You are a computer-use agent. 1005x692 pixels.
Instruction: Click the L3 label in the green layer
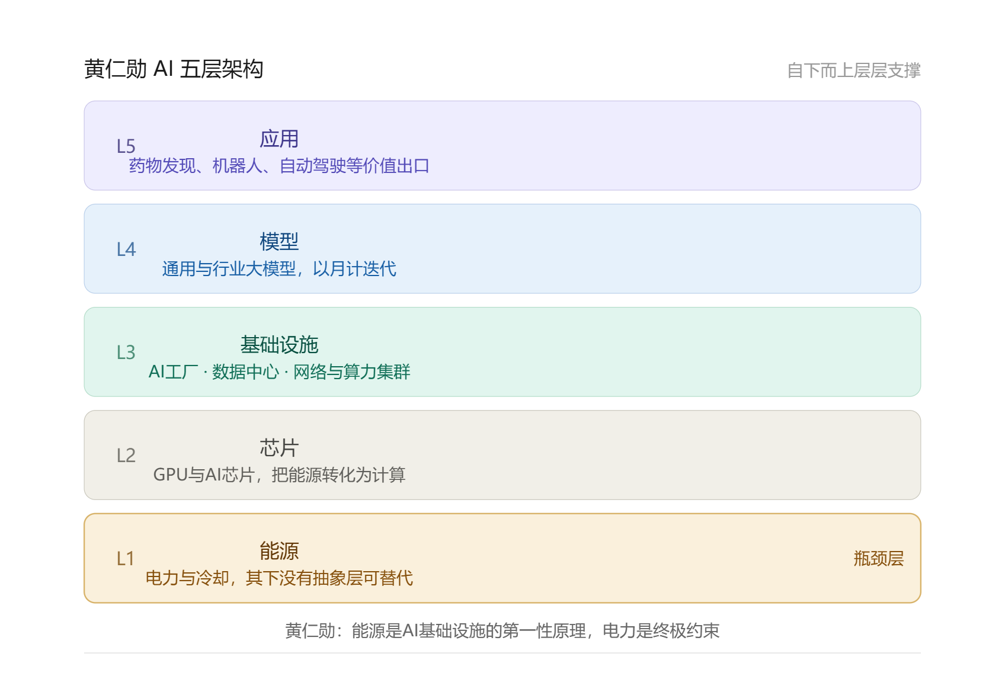pos(126,352)
